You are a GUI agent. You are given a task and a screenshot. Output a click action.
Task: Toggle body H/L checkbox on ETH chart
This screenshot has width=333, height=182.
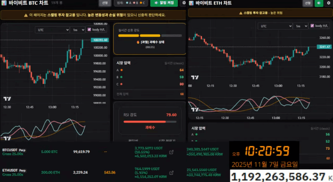pos(312,26)
